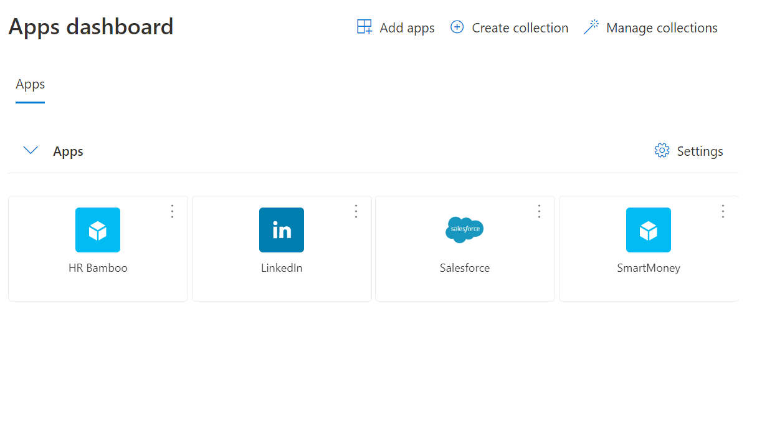Click the Manage collections label
The image size is (757, 445).
(x=662, y=28)
